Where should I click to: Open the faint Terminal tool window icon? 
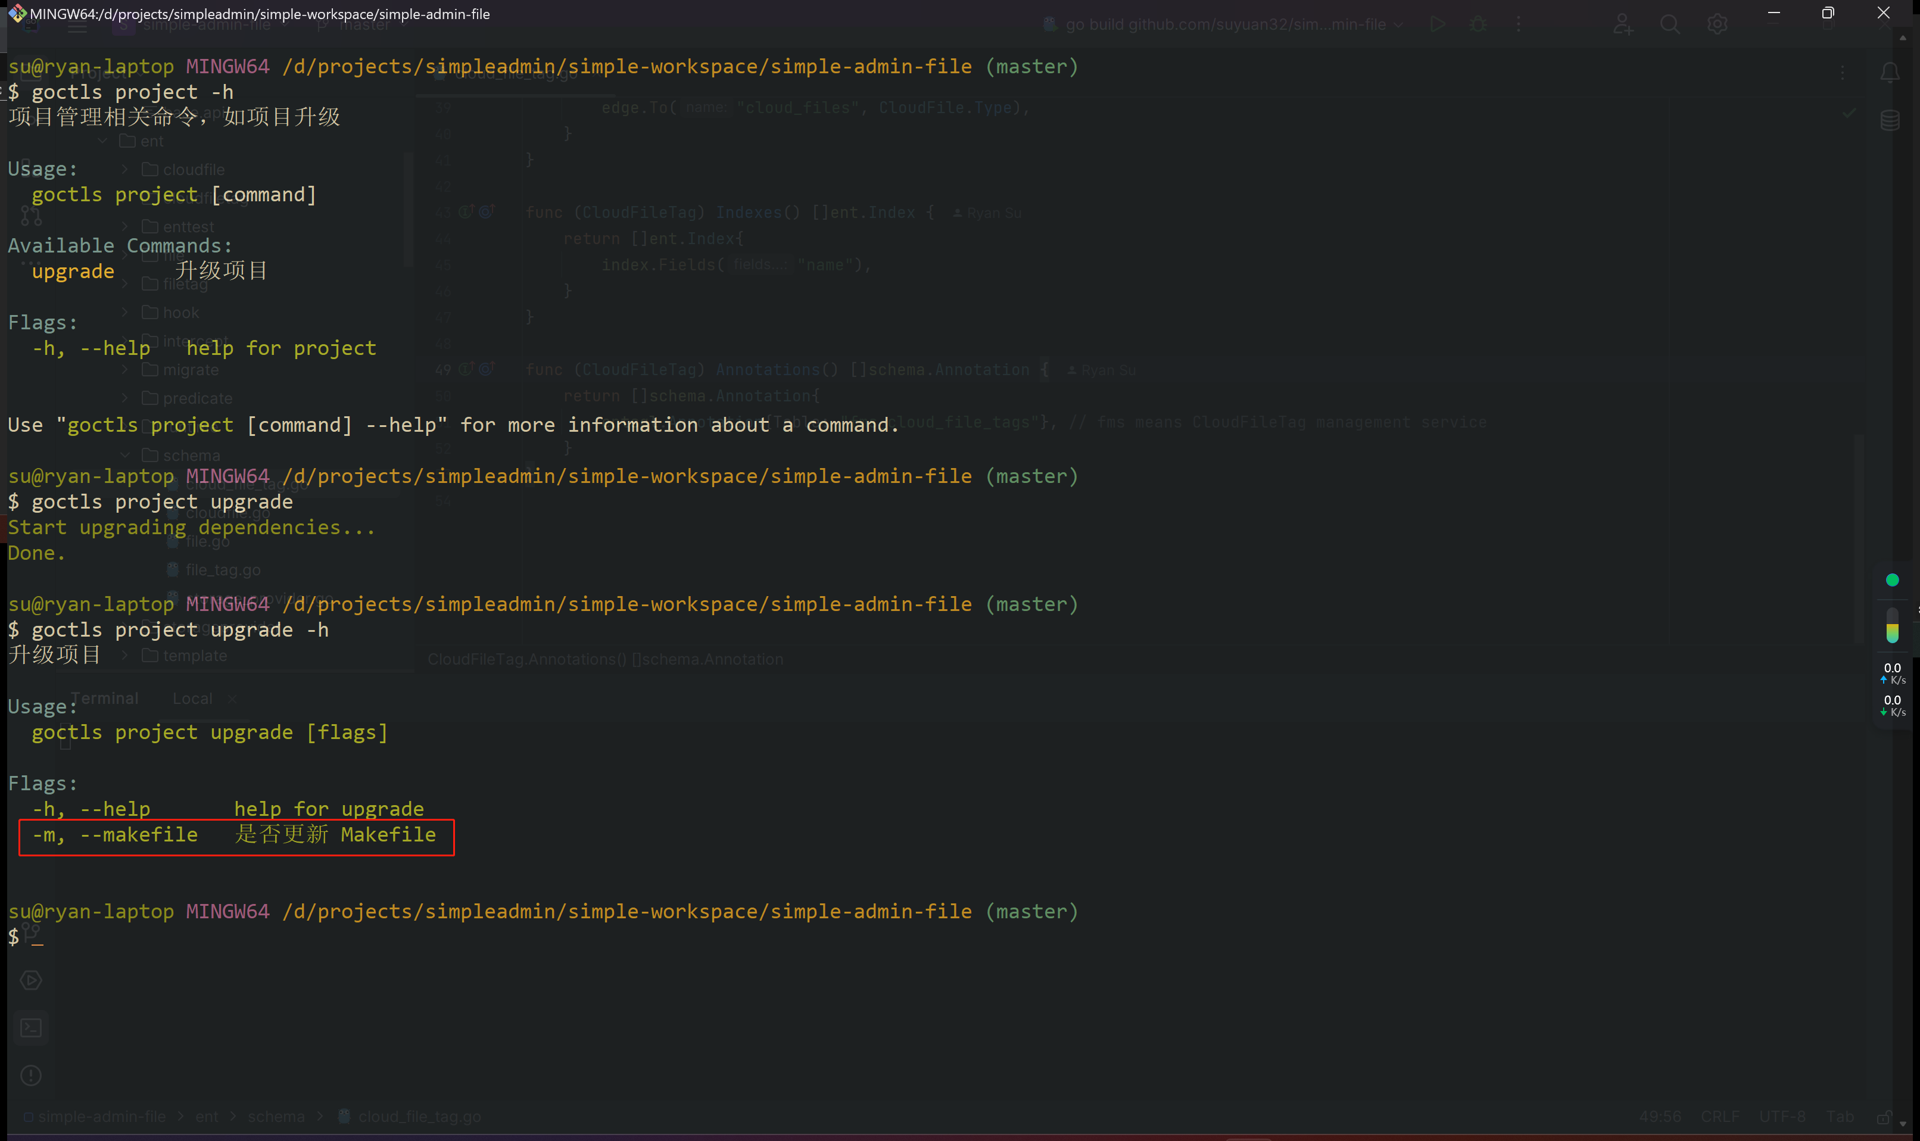pyautogui.click(x=31, y=1028)
